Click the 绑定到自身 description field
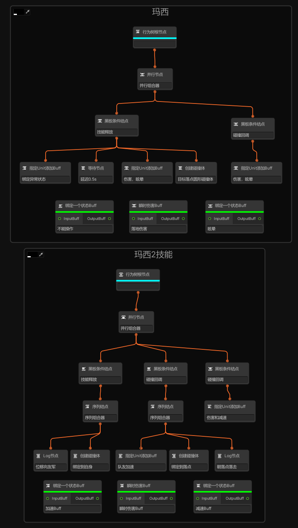Viewport: 298px width, 528px height. pos(90,467)
